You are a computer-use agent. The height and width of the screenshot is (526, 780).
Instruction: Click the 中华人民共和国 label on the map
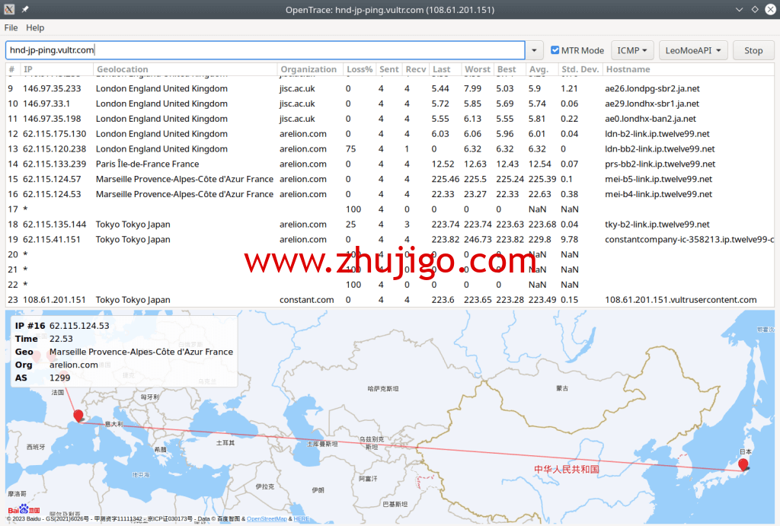(566, 469)
